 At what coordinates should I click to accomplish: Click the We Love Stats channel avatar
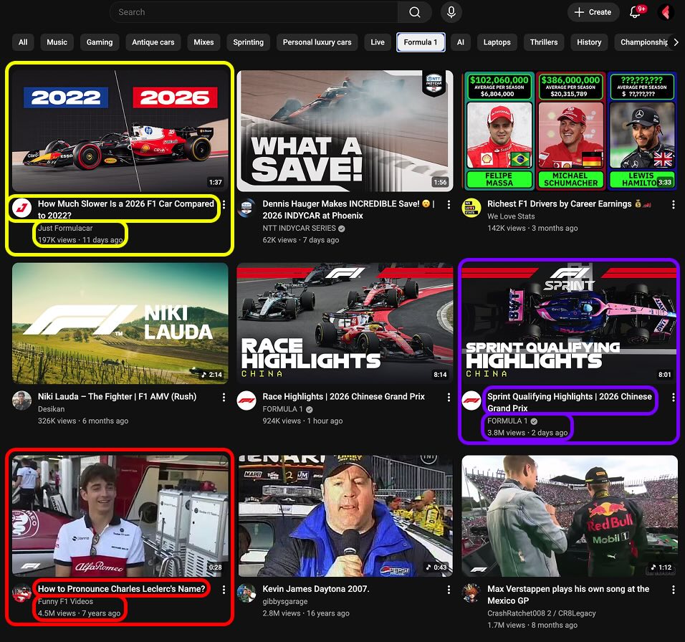tap(471, 208)
